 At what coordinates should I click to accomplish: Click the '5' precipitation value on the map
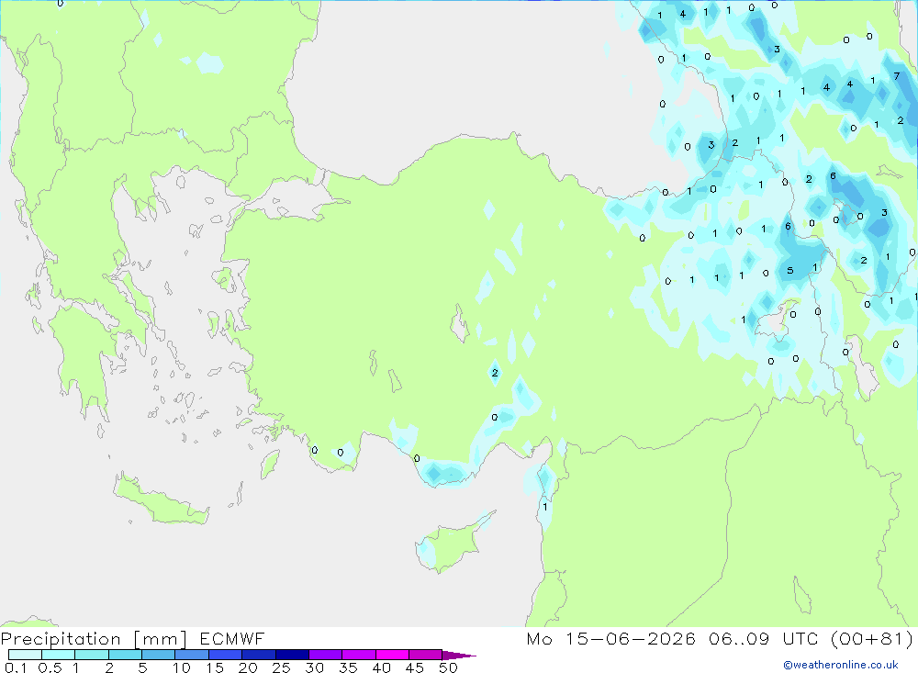pyautogui.click(x=790, y=271)
